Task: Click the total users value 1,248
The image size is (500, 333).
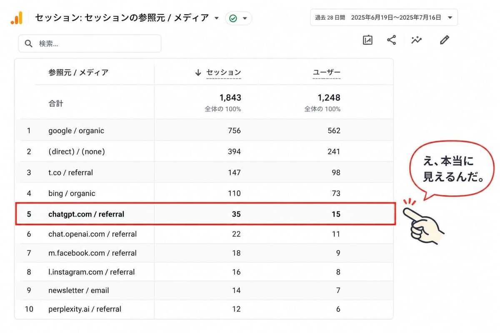Action: tap(329, 98)
